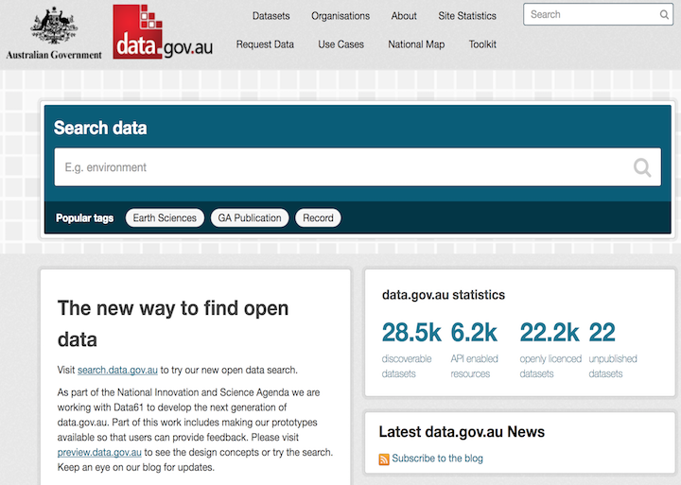Click the 'Popular tags' label
Screen dimensions: 681x485
85,218
